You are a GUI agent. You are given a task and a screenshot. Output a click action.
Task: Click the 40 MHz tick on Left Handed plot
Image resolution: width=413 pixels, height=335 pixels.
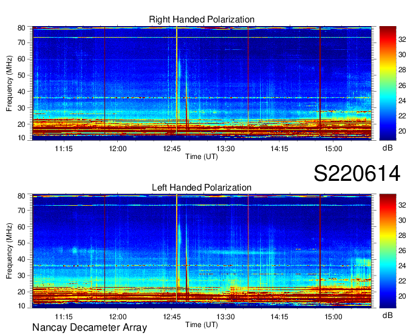[22, 259]
